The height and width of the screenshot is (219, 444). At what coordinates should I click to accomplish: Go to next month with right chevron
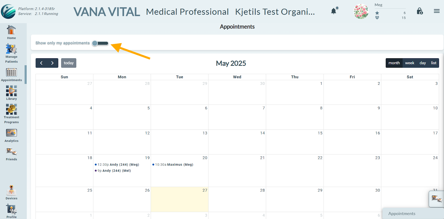click(52, 63)
